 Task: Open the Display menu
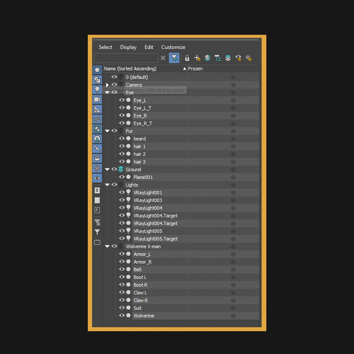point(128,47)
